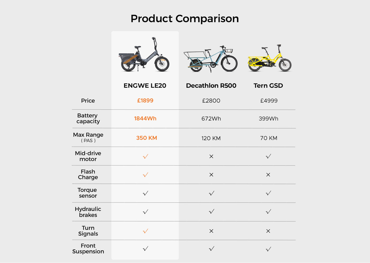Click the orange Turn Signals checkmark
The height and width of the screenshot is (263, 370).
click(145, 231)
